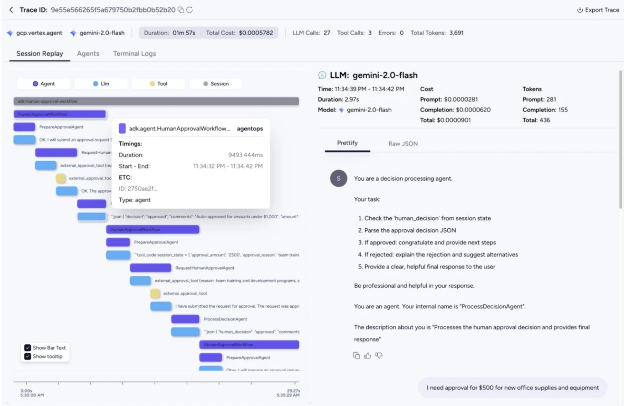Switch to the Raw JSON tab
Screen dimensions: 624x406
[x=403, y=144]
